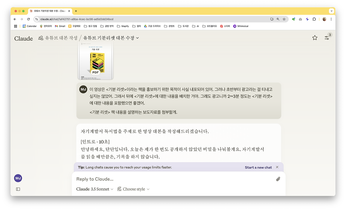Switch to the 유튜브 기분리셋 대본 수정 tab
The width and height of the screenshot is (346, 210).
48,11
